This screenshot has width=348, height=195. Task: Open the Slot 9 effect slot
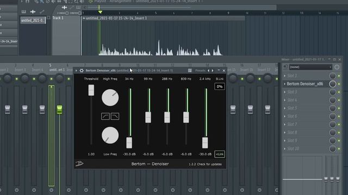(305, 141)
